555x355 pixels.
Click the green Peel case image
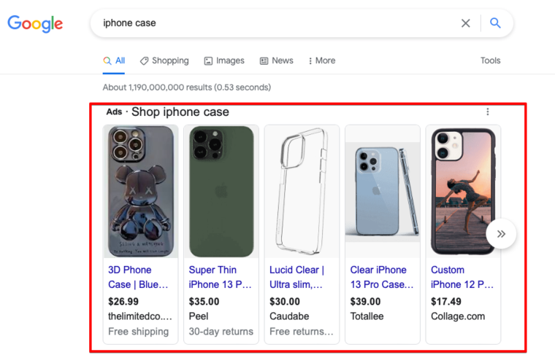tap(221, 192)
